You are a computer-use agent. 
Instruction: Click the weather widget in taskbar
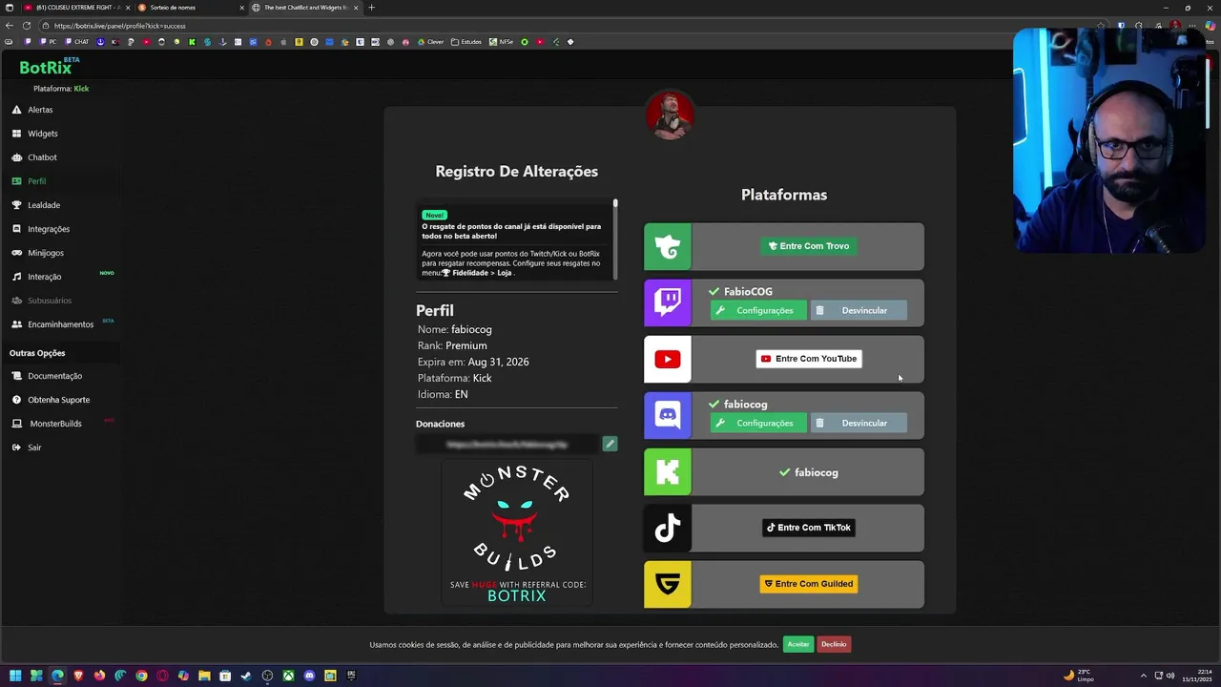pos(1081,676)
